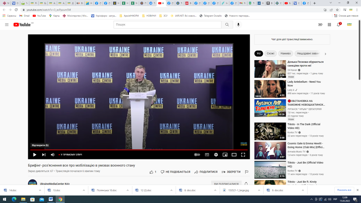
Task: Mute the video player volume
Action: coord(53,155)
